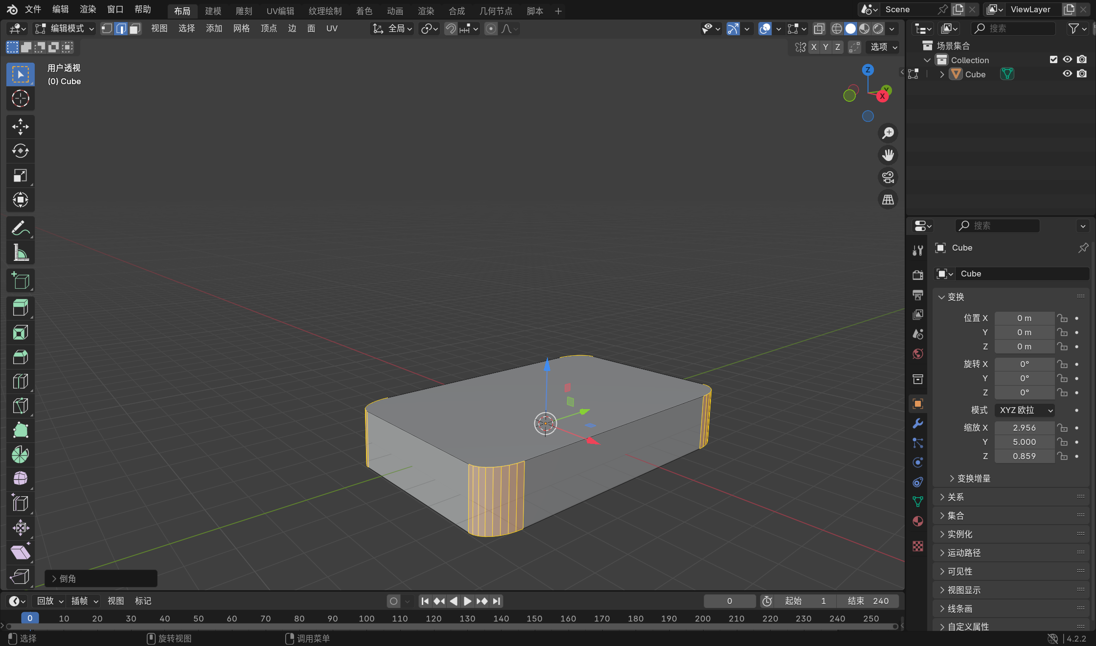
Task: Click the 缩放 X value field
Action: coord(1024,428)
